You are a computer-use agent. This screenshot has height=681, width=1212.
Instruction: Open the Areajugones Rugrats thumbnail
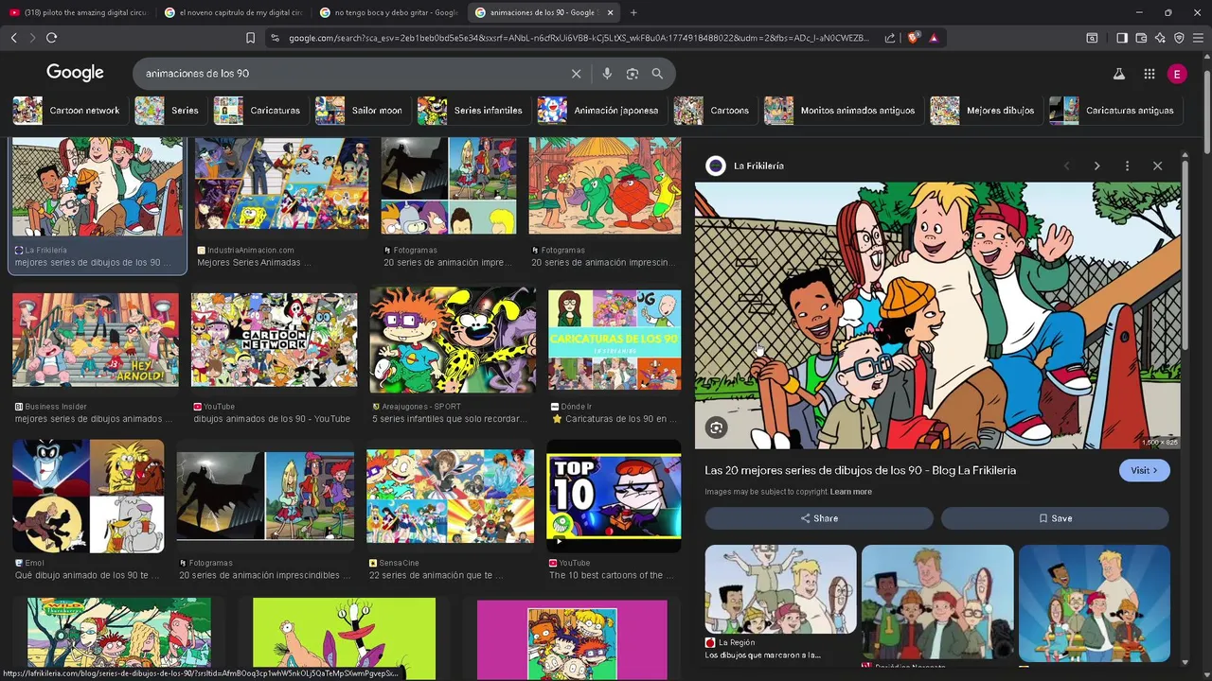tap(453, 340)
